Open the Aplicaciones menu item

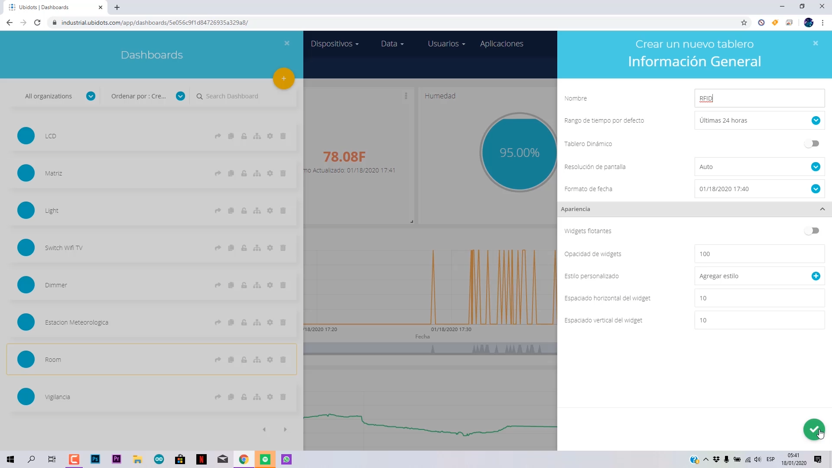[x=501, y=44]
